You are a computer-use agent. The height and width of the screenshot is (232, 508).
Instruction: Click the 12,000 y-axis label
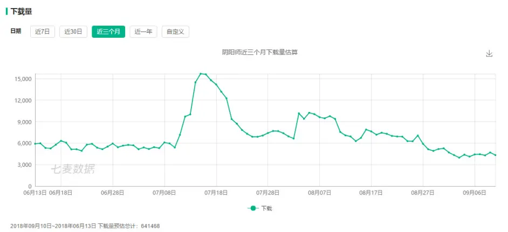pos(22,100)
